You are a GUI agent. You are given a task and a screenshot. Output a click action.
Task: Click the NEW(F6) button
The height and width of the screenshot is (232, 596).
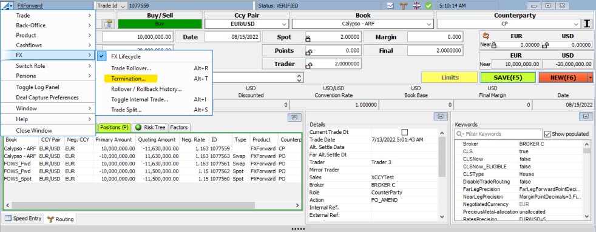pyautogui.click(x=563, y=78)
